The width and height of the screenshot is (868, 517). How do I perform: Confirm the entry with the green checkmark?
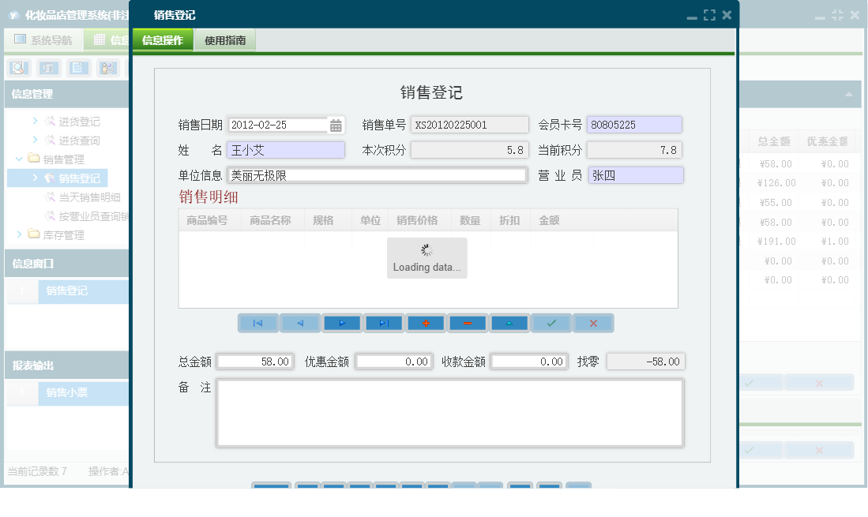click(x=551, y=323)
